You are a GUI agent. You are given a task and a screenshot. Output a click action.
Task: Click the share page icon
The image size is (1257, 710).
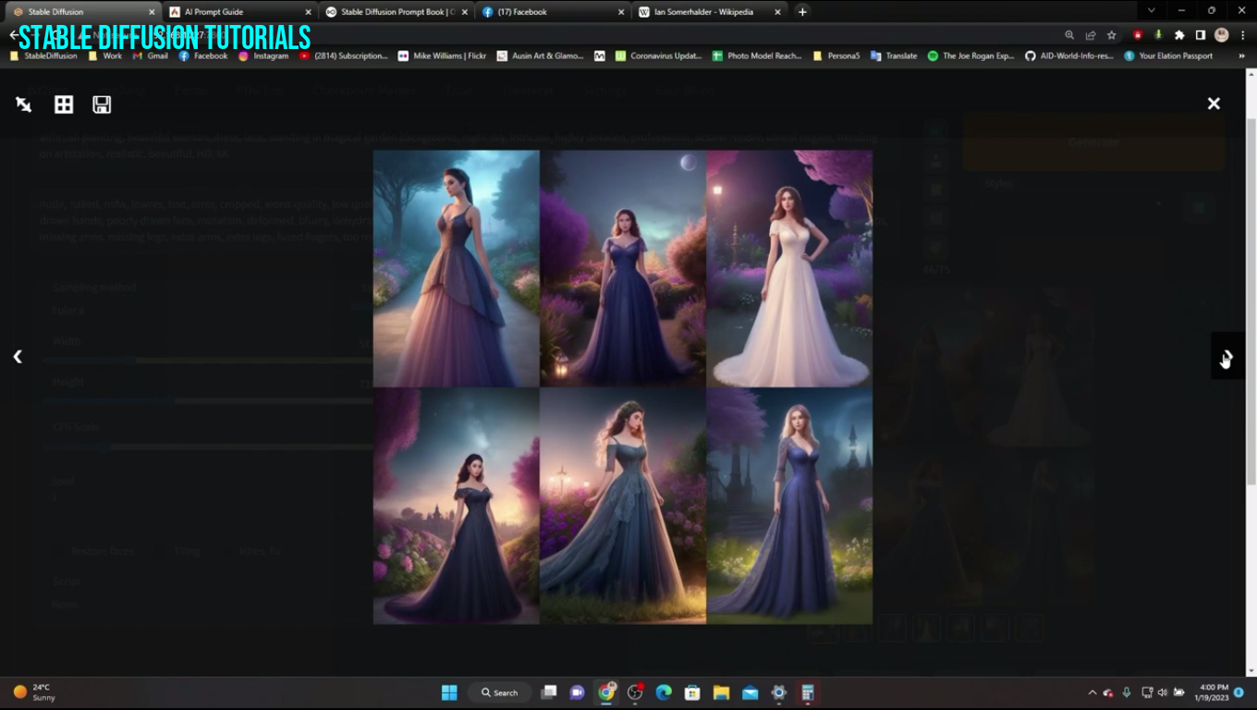click(x=1091, y=35)
